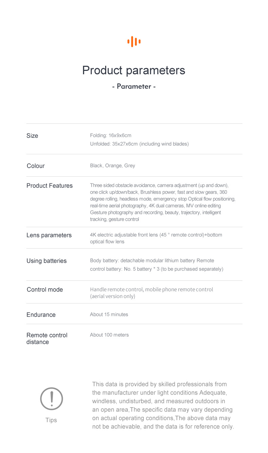The image size is (268, 453).
Task: Click the "Product parameters" heading
Action: [x=134, y=70]
